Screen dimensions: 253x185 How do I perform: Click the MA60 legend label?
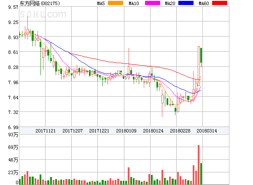click(x=204, y=3)
